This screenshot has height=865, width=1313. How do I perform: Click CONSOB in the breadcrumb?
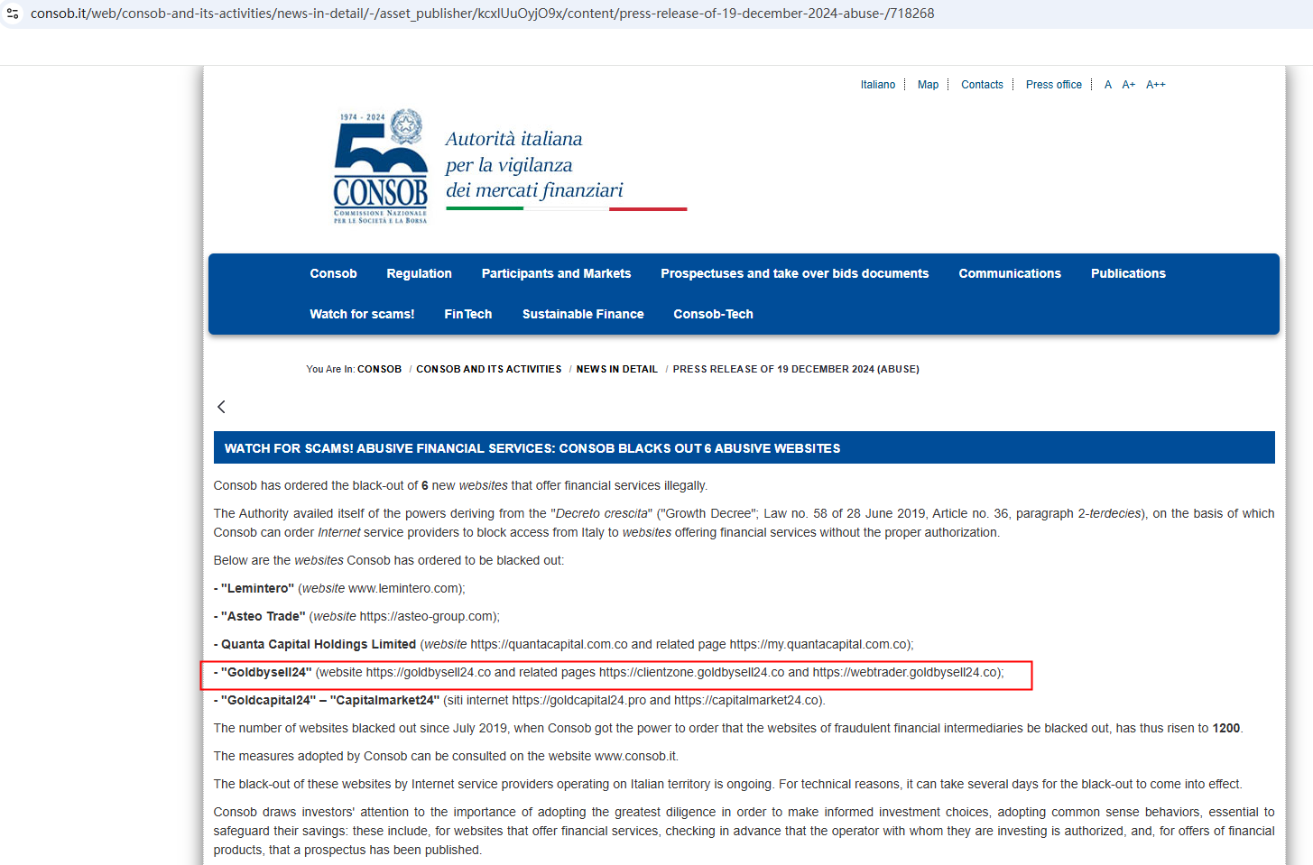tap(379, 369)
